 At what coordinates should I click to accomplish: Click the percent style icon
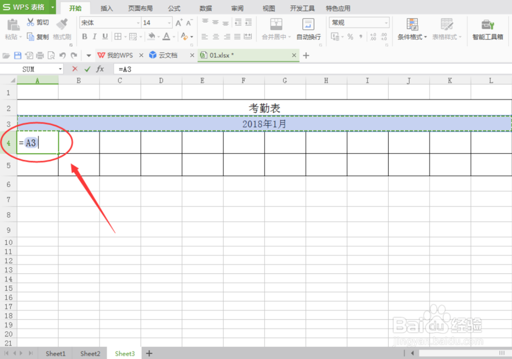351,37
